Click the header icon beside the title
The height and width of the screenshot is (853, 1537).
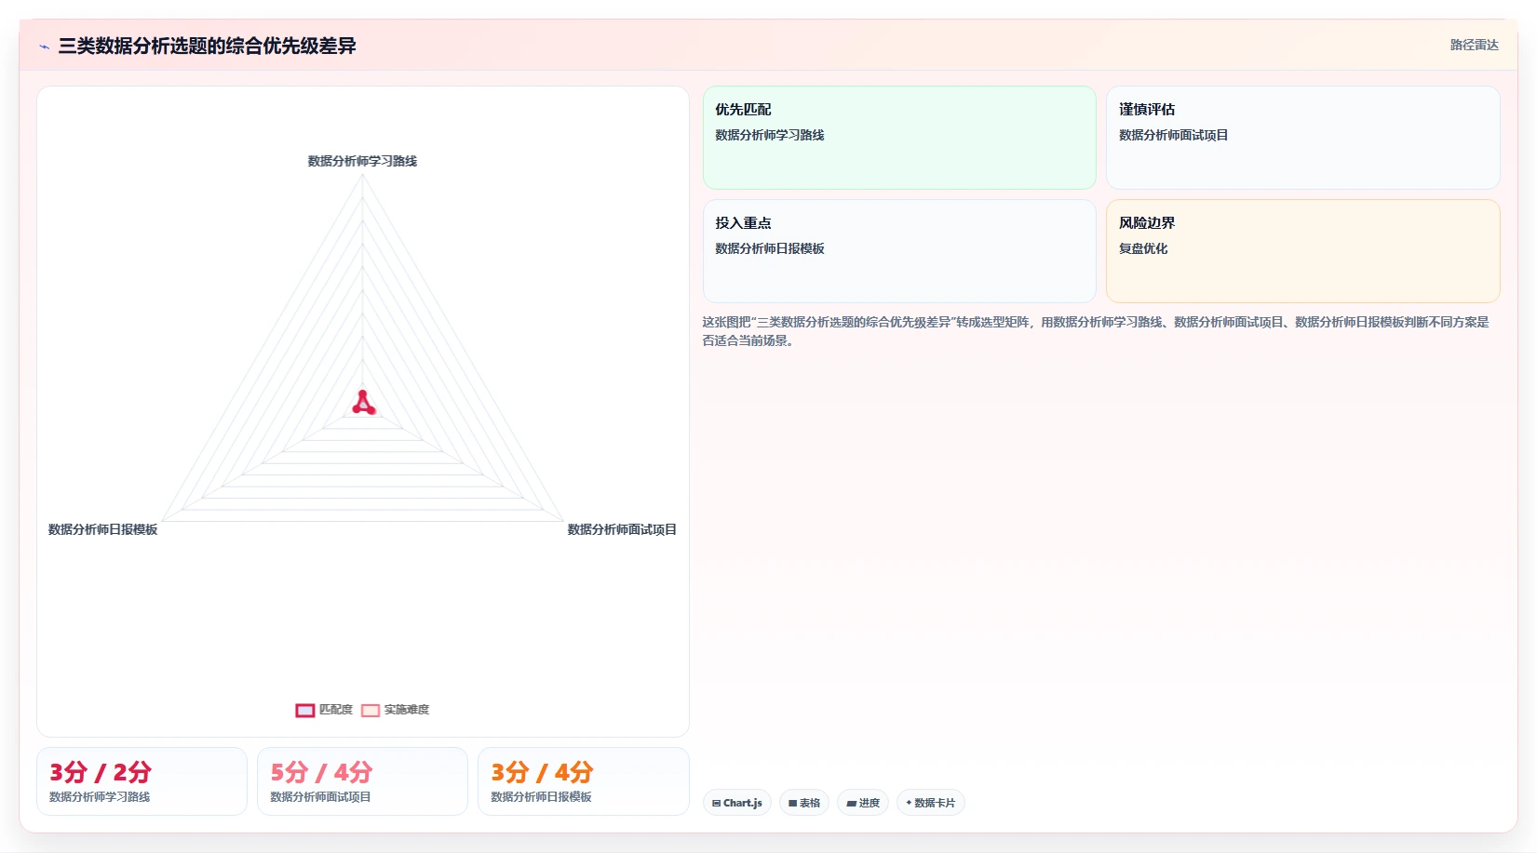tap(44, 47)
